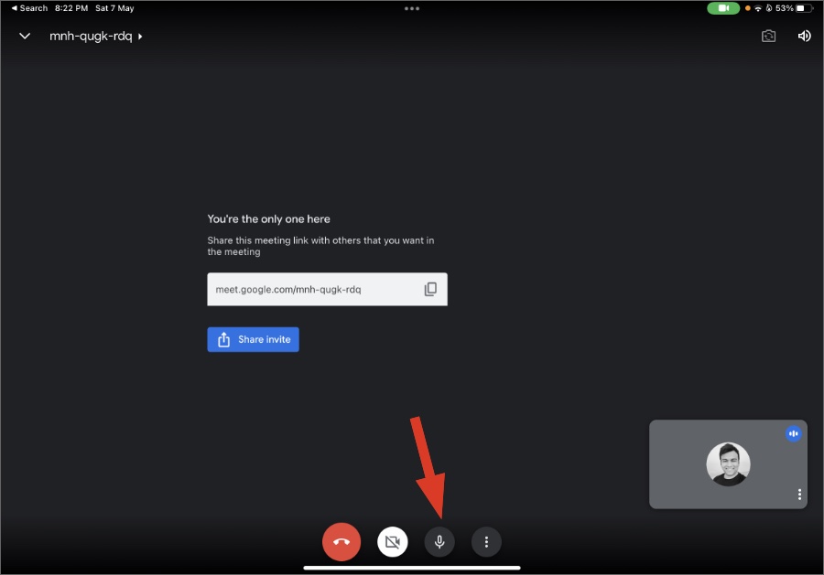The height and width of the screenshot is (575, 824).
Task: Tap the profile avatar in the self-view tile
Action: point(728,464)
